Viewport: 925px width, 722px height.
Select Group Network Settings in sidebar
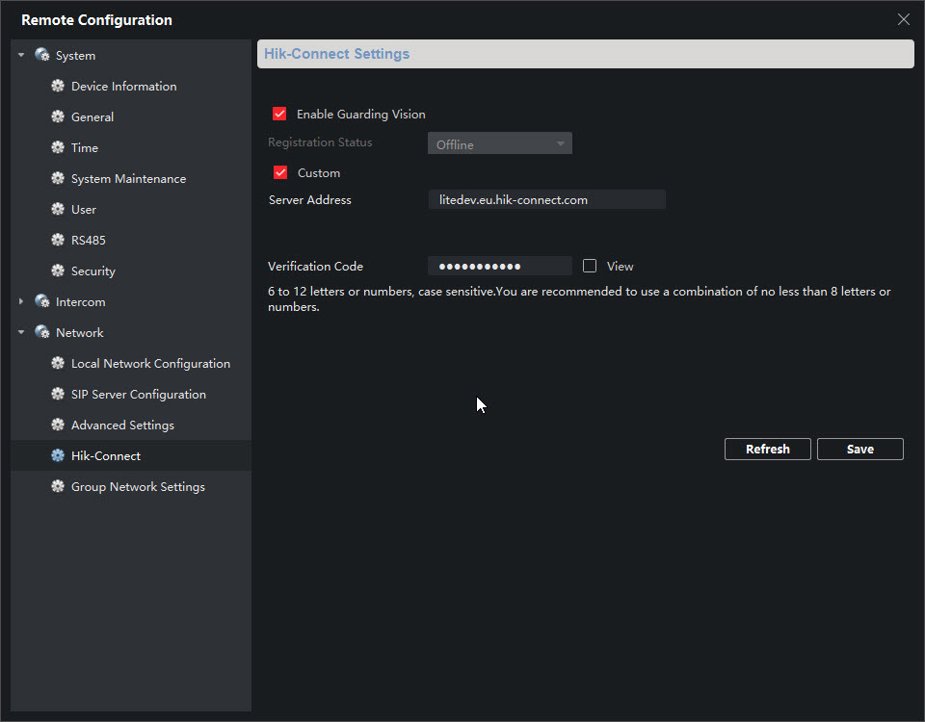tap(138, 487)
